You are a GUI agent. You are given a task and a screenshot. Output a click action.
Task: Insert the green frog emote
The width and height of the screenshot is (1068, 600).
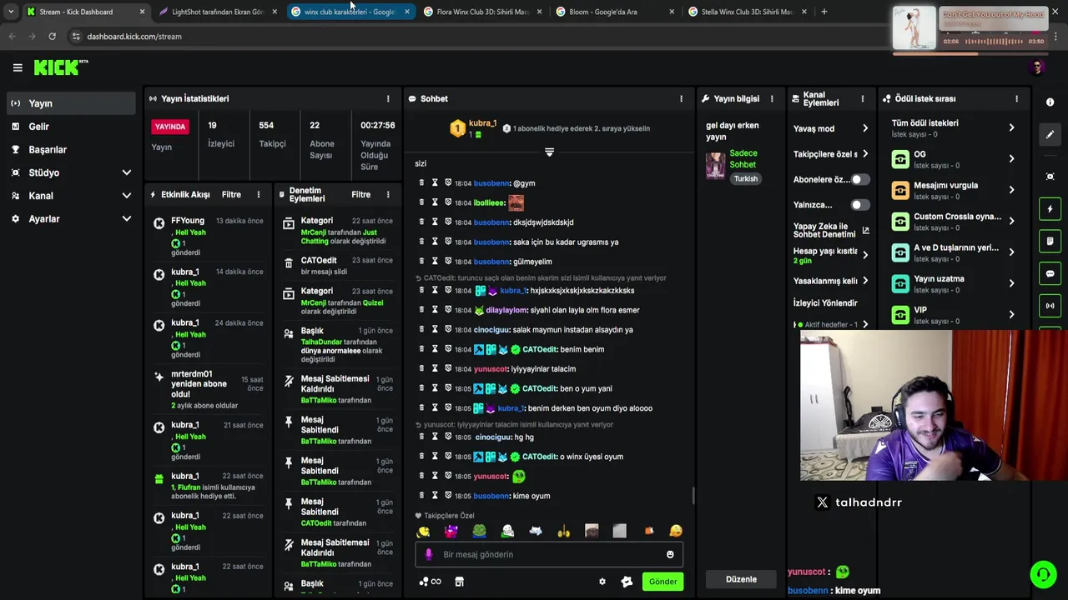coord(479,531)
